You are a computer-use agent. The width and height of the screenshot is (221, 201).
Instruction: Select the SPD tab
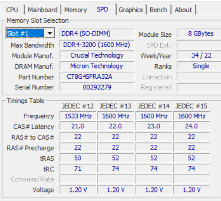tap(103, 9)
